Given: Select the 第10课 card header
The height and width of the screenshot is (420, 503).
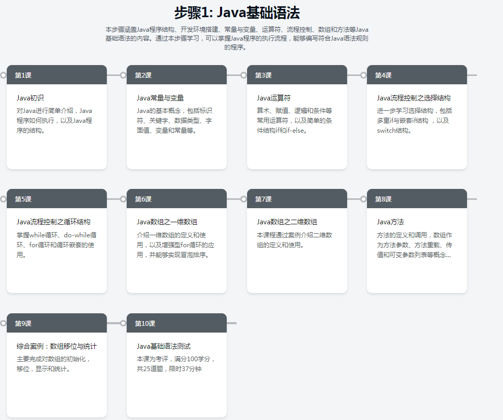Looking at the screenshot, I should [x=176, y=323].
